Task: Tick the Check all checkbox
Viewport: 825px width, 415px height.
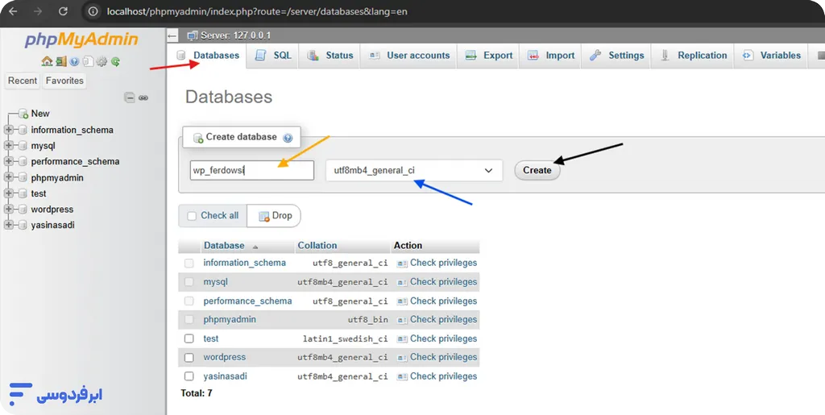Action: (192, 216)
